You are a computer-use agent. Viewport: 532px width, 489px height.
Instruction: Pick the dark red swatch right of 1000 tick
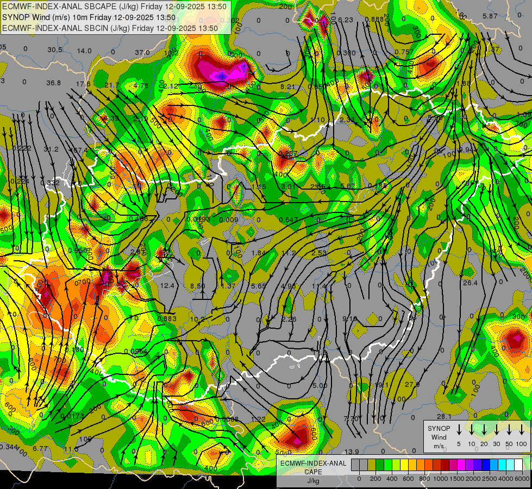[x=445, y=465]
